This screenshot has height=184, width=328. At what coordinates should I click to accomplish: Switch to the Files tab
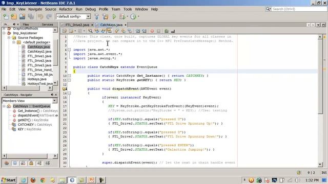coord(26,25)
